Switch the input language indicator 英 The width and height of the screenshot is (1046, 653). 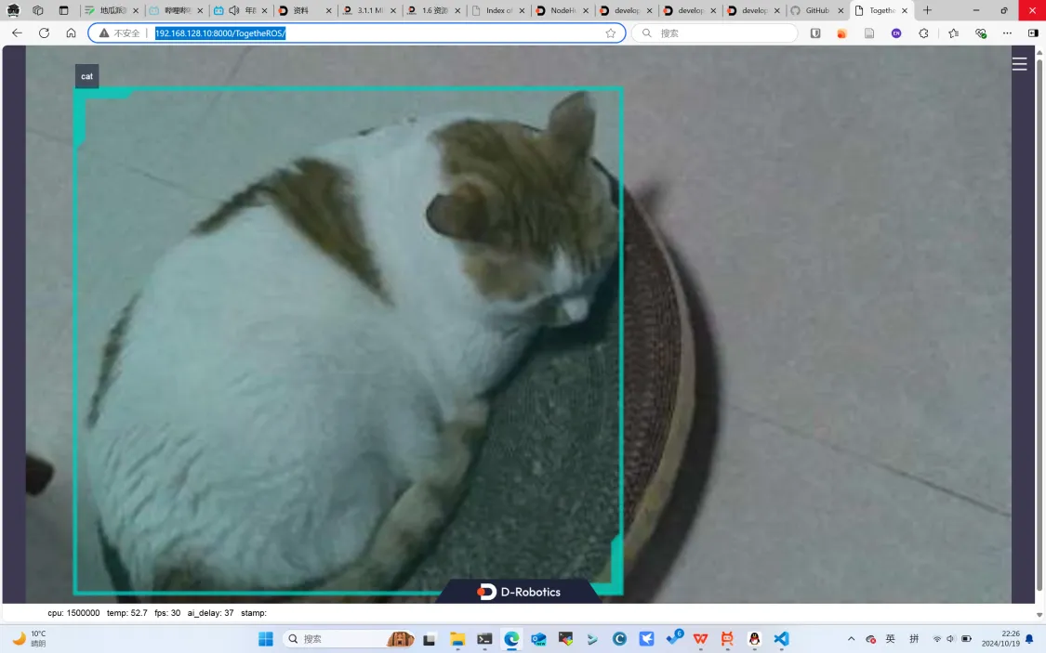(x=891, y=639)
